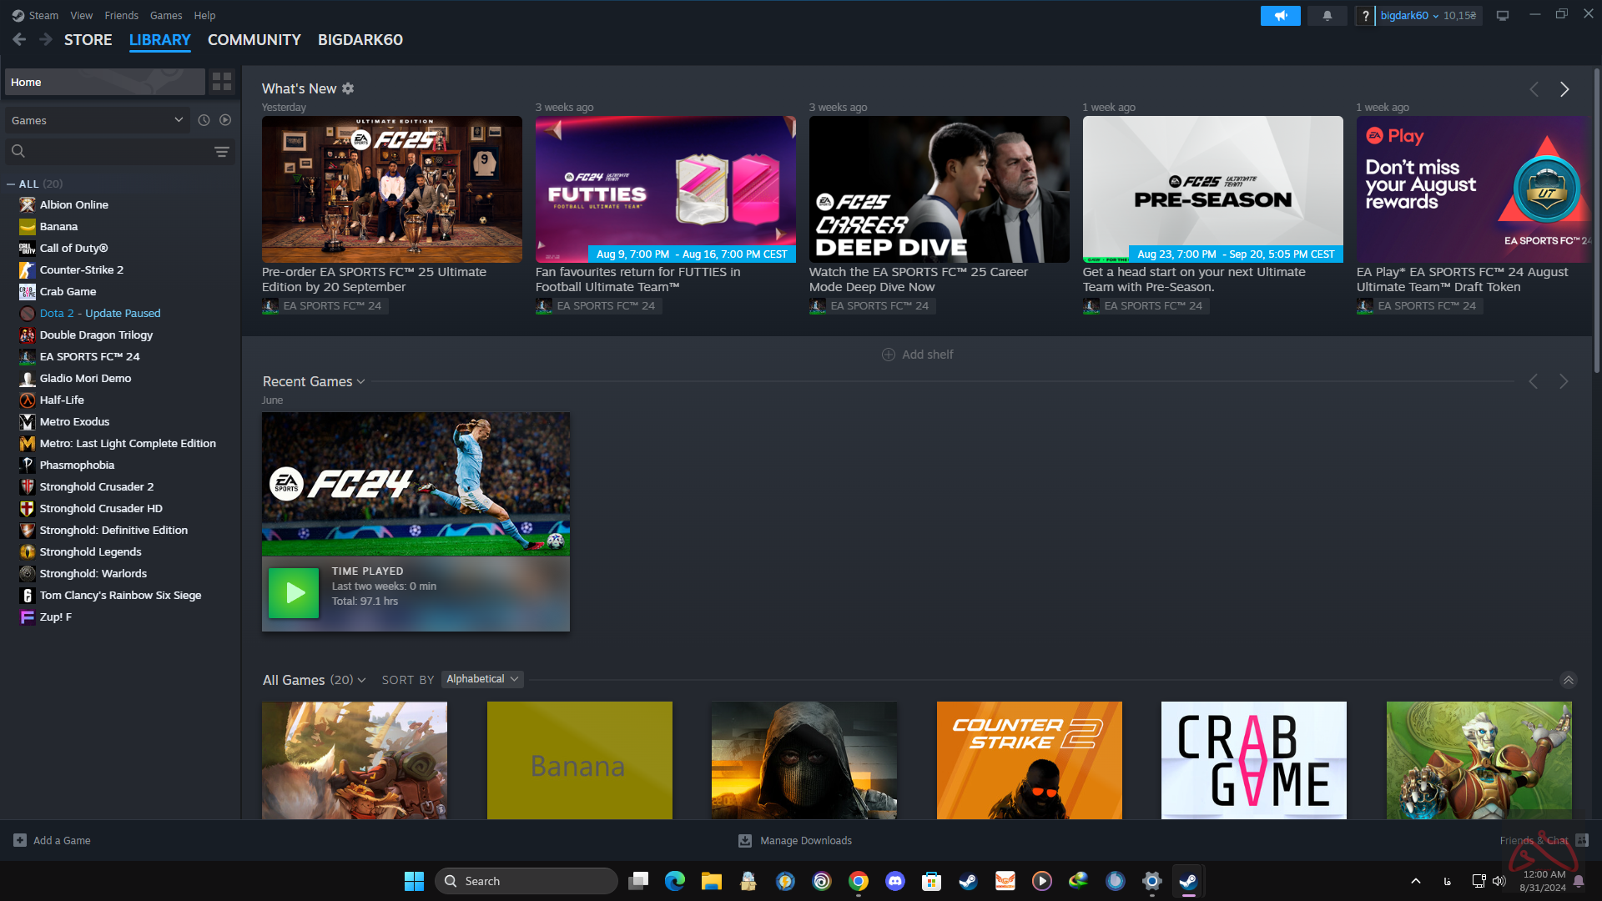Switch to grid collections view icon
Screen dimensions: 1602x901
221,82
